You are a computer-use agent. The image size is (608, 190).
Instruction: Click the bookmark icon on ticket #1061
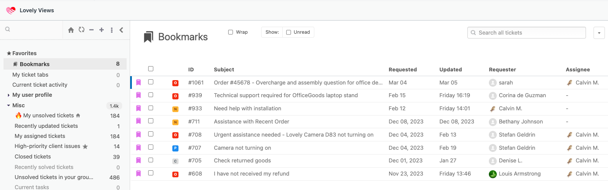pyautogui.click(x=138, y=82)
